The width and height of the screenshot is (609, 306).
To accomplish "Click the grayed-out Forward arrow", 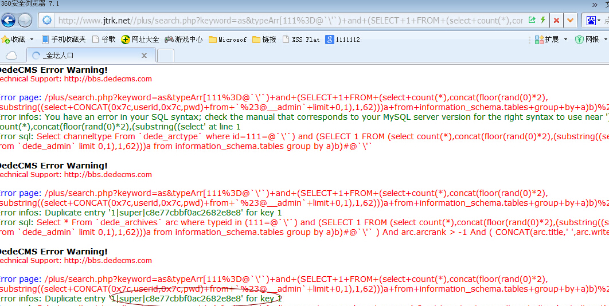I will [25, 20].
